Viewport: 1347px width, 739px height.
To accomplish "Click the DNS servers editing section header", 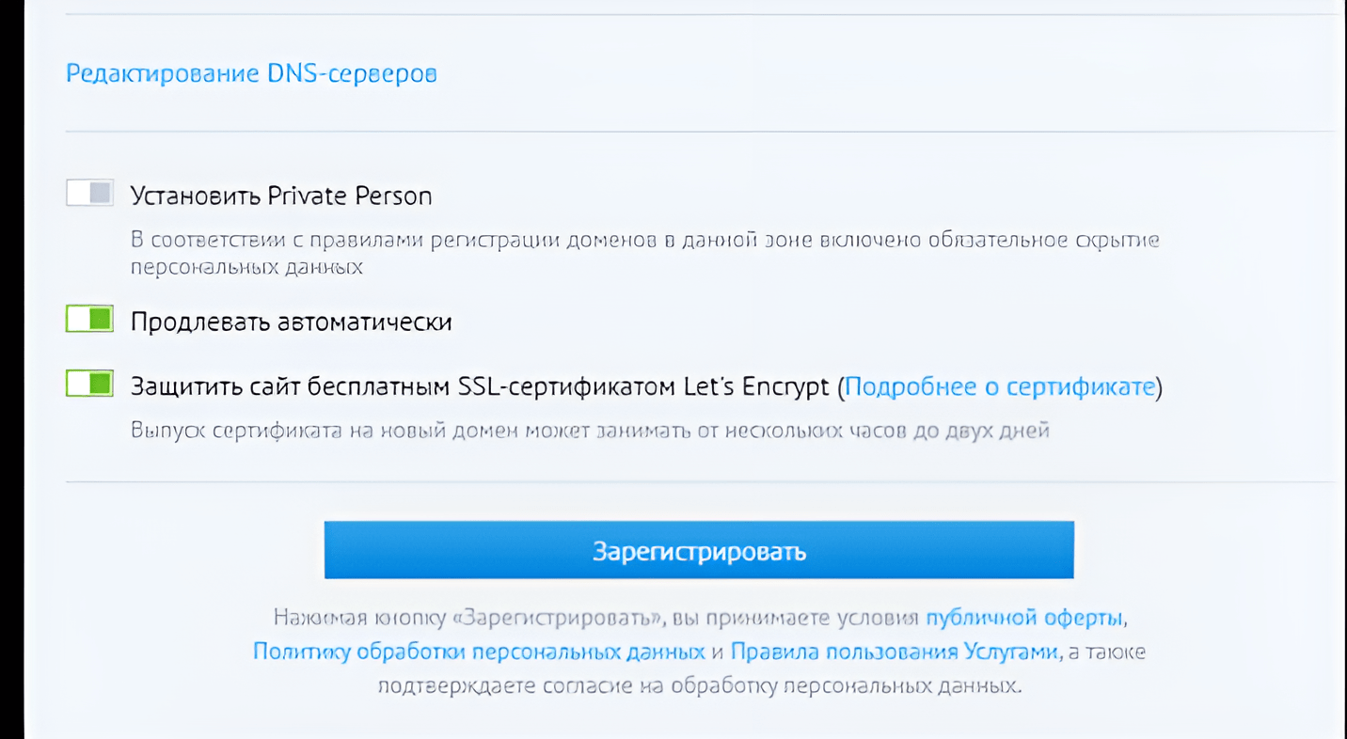I will click(x=250, y=72).
